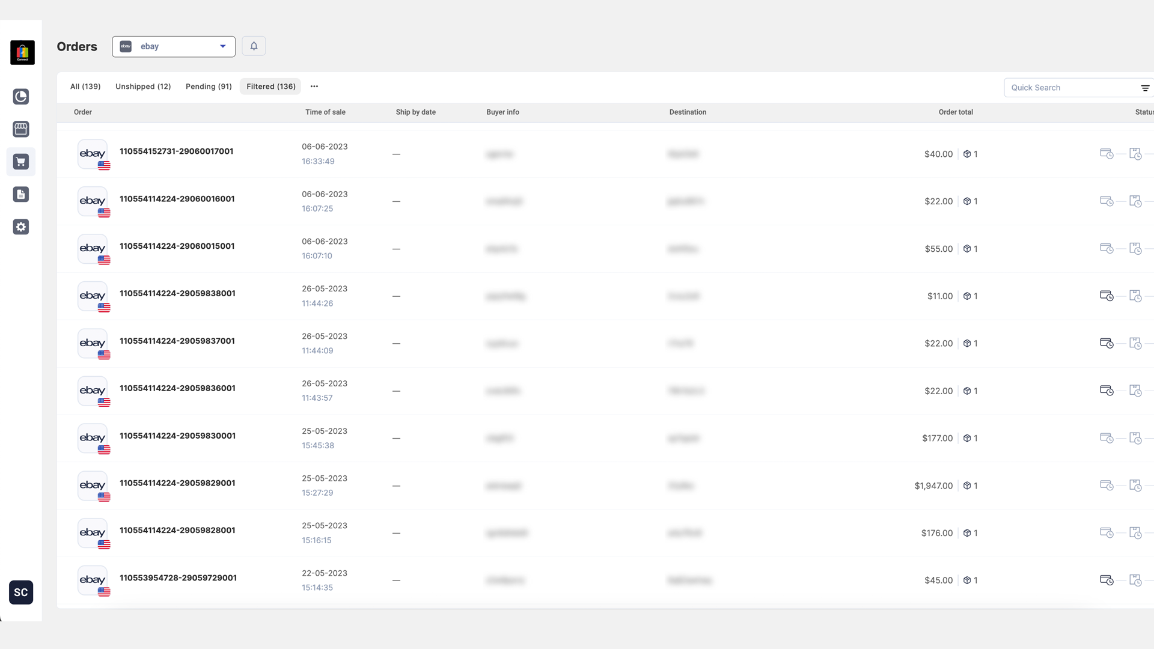Open the store listings sidebar icon

coord(21,129)
